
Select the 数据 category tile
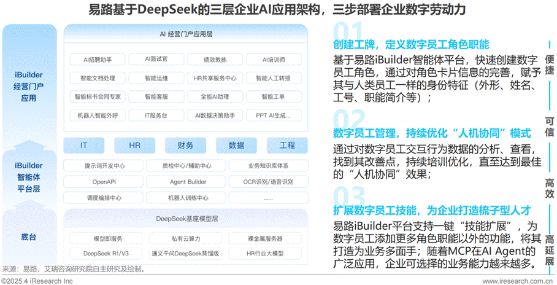236,145
